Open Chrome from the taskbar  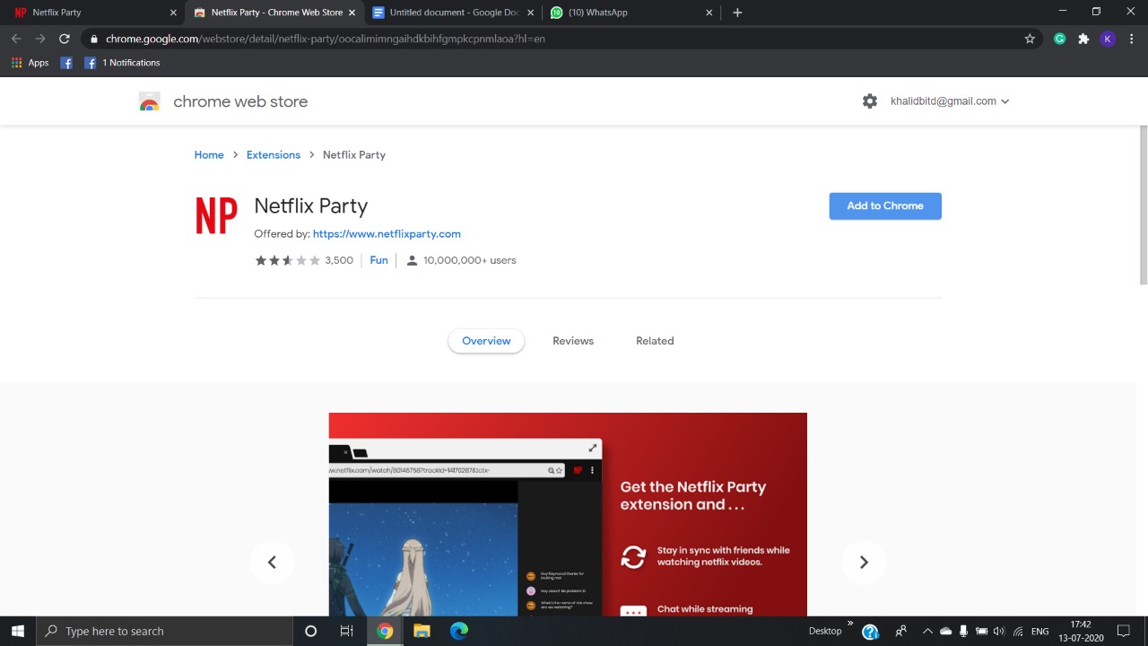pos(385,631)
